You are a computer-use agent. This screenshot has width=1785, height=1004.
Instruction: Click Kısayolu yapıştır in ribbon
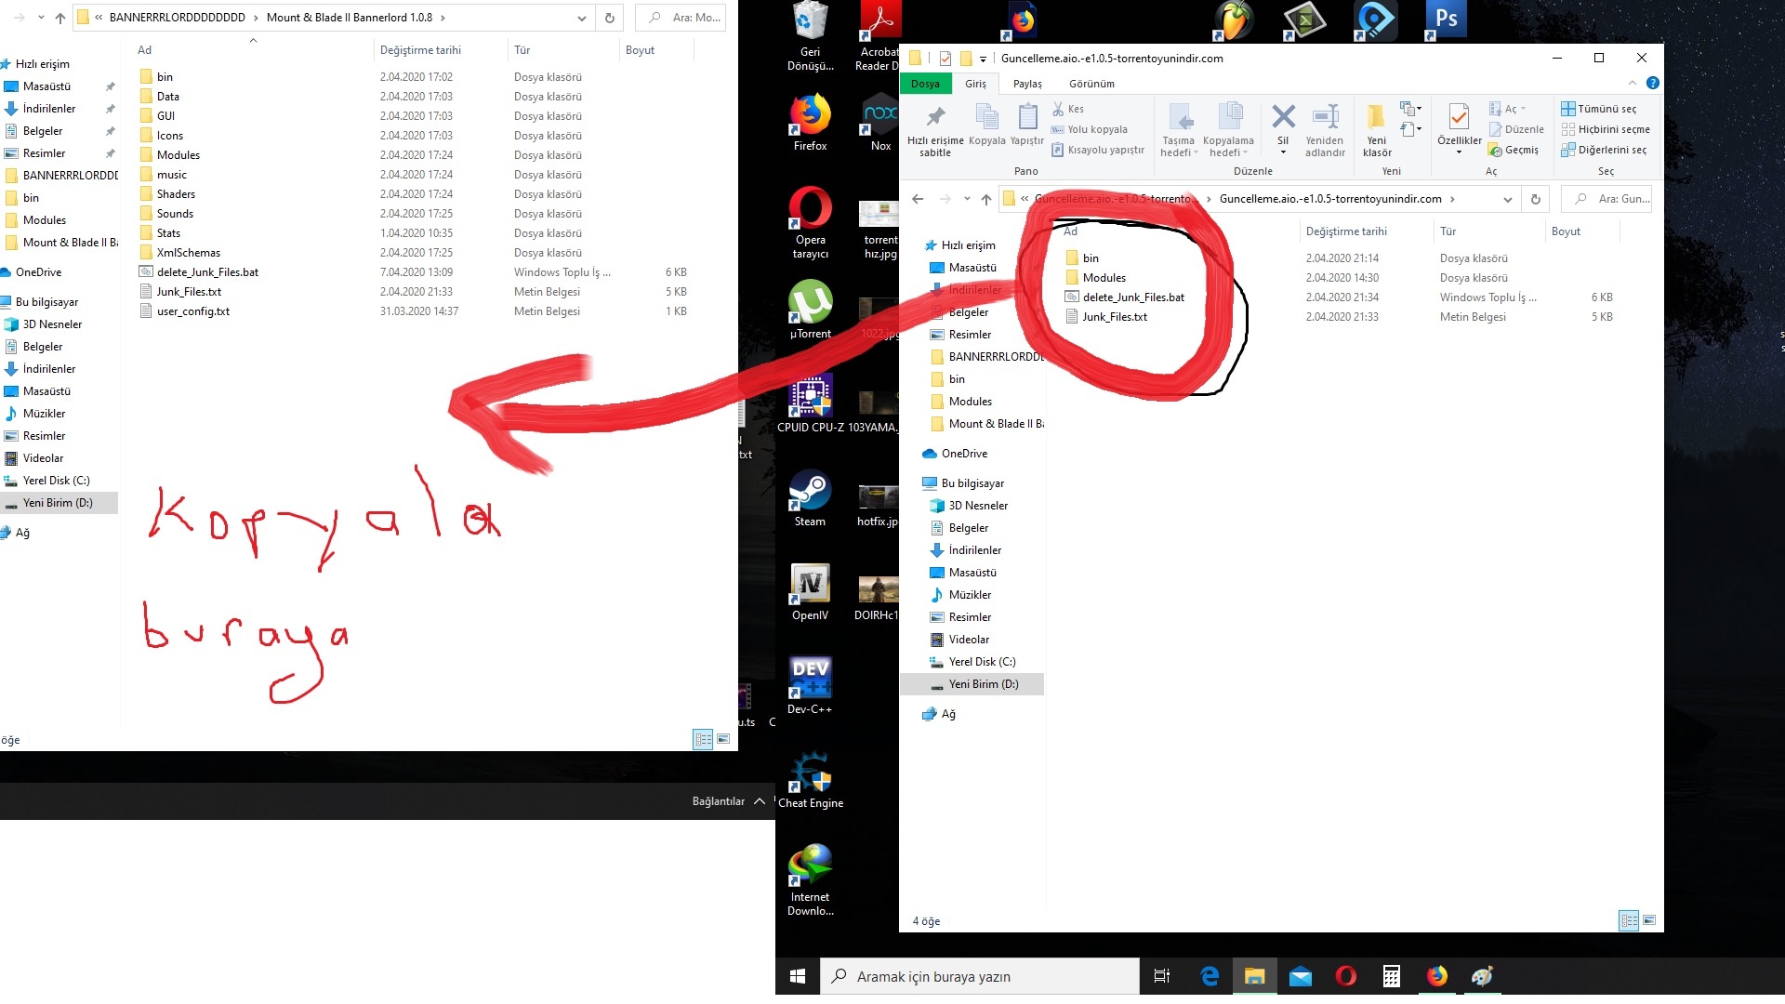point(1098,150)
